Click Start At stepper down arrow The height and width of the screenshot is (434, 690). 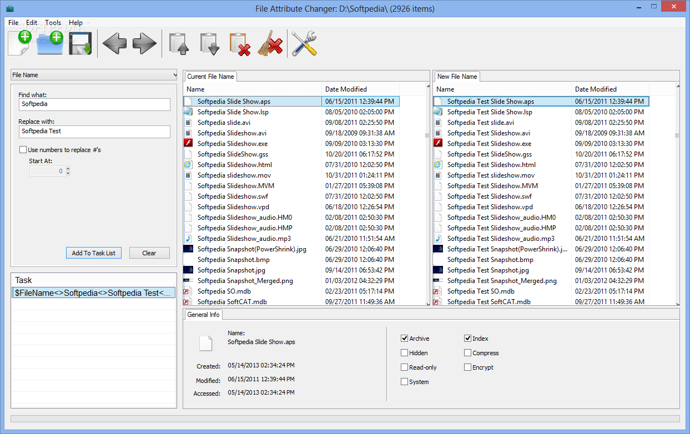[68, 173]
